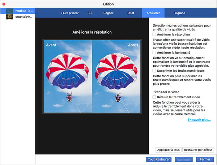Switch to the Filigrane tab
The image size is (217, 165).
tap(180, 13)
